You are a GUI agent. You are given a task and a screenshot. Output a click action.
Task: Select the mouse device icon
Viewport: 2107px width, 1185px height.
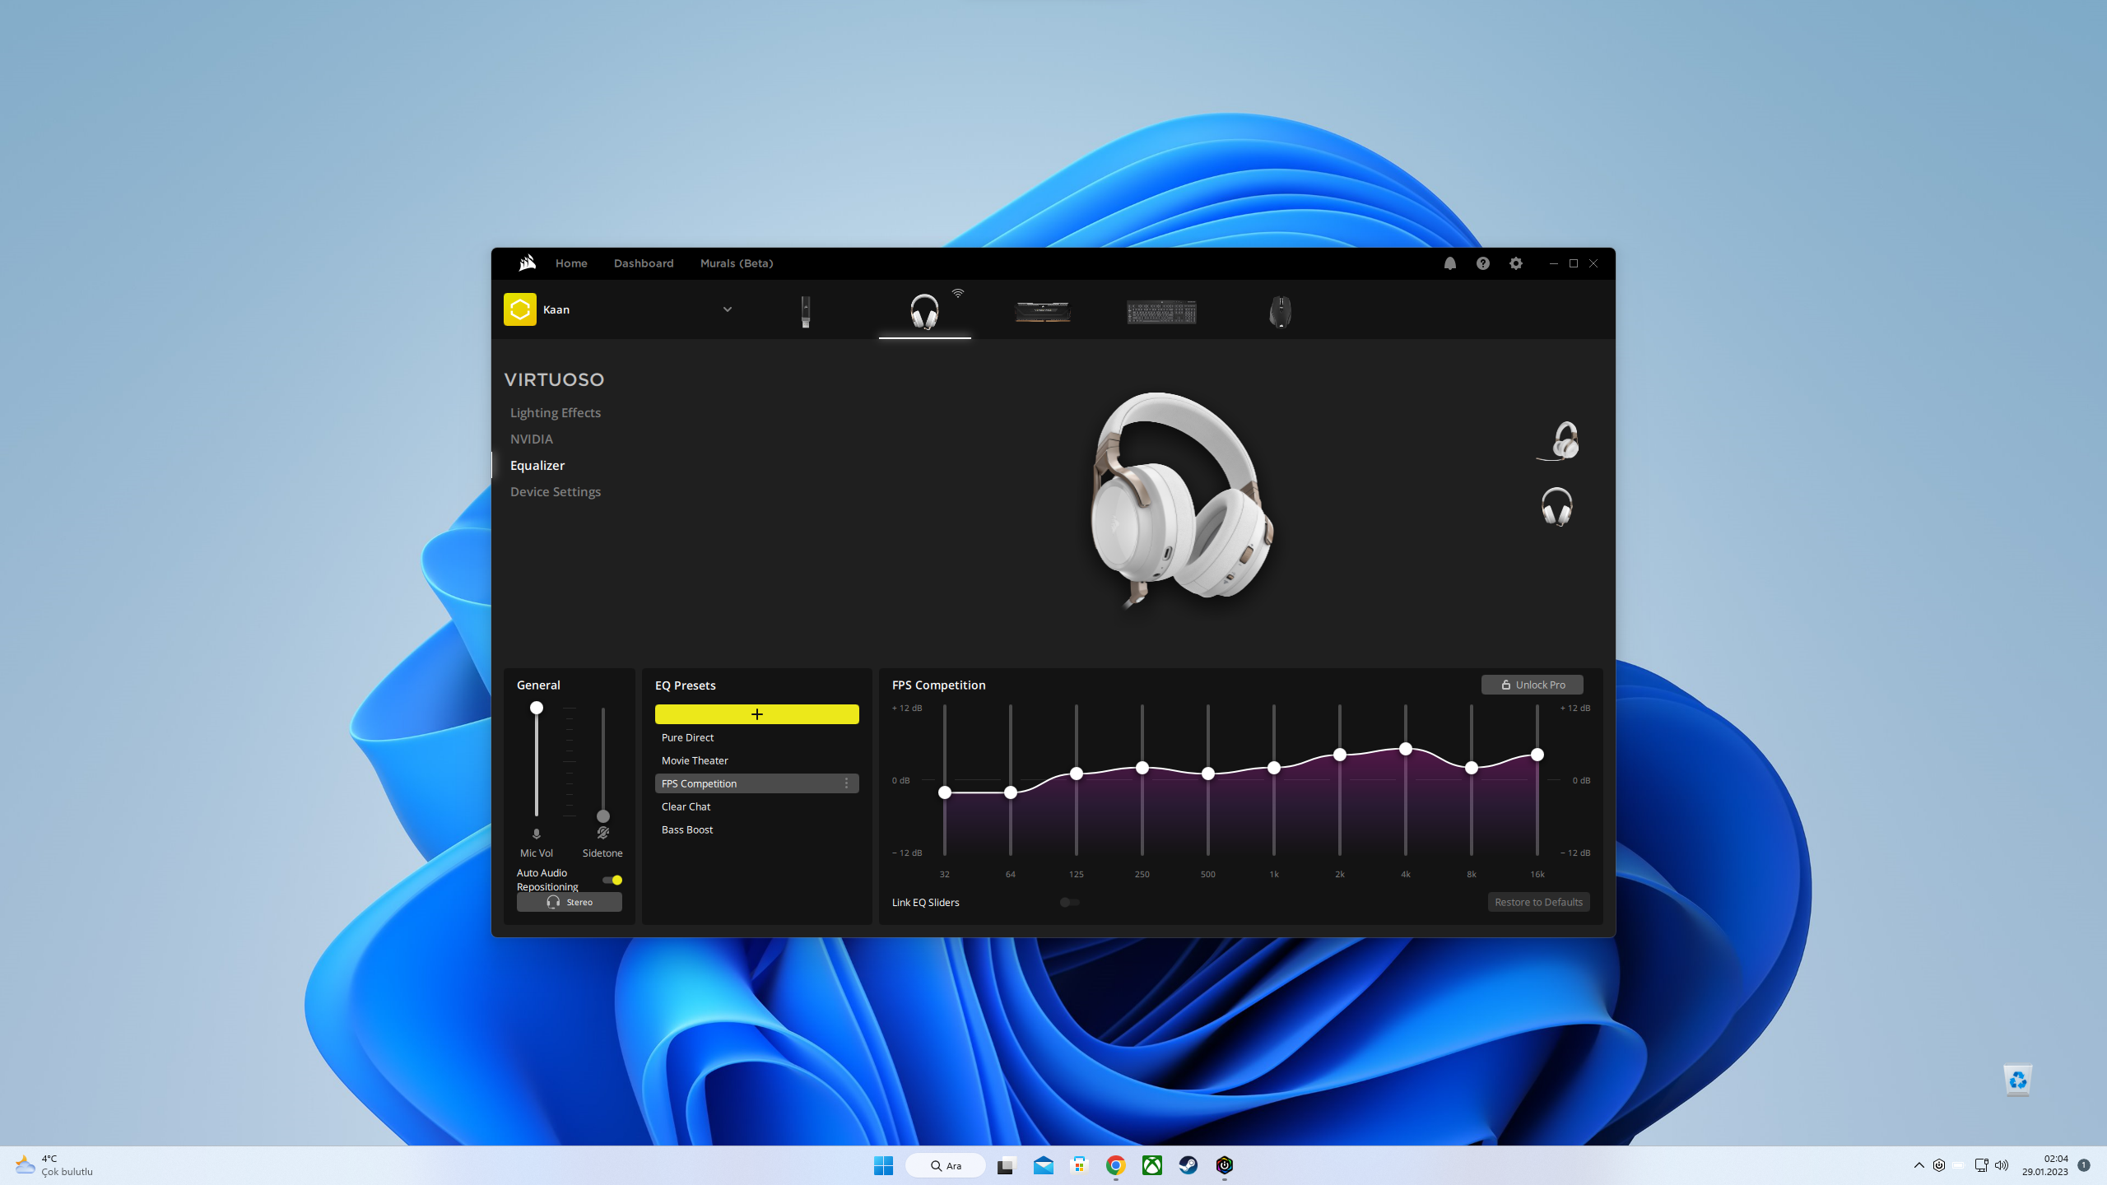click(1280, 312)
